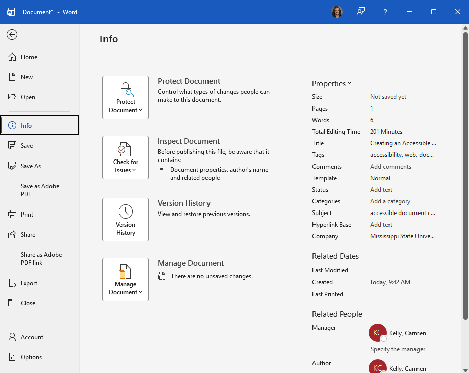Click the Info circle icon
469x373 pixels.
pos(12,125)
